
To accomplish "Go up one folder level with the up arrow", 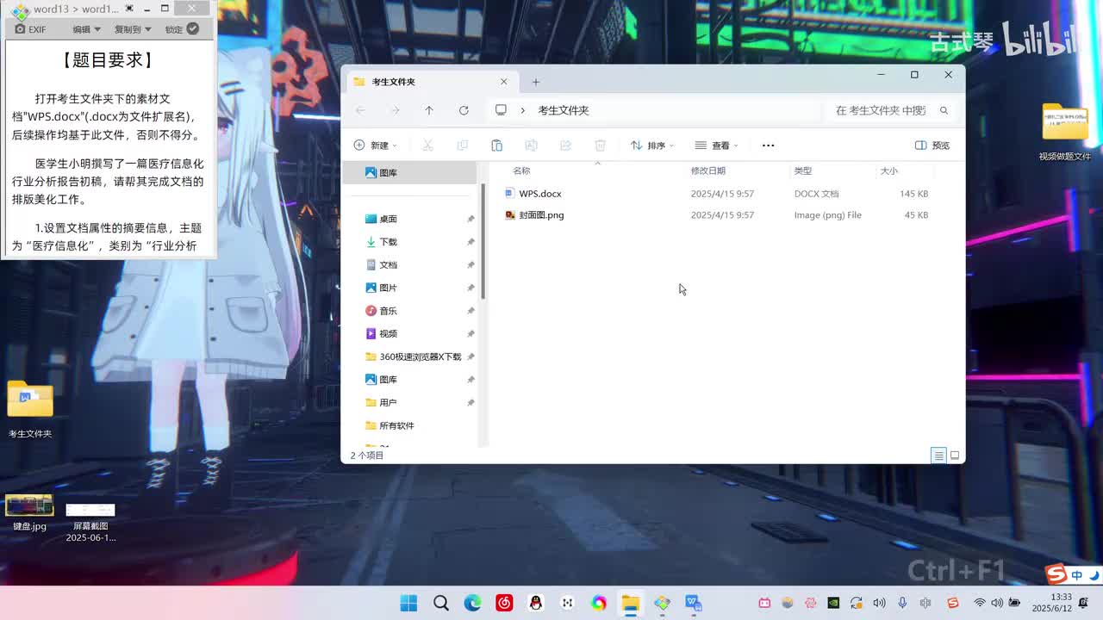I will (429, 110).
